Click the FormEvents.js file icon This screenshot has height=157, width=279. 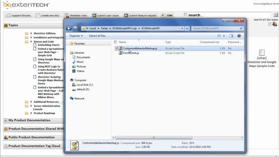click(120, 53)
